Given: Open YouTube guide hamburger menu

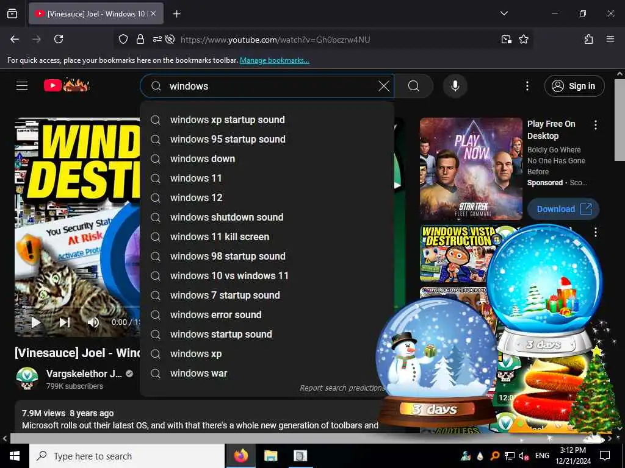Looking at the screenshot, I should tap(22, 85).
